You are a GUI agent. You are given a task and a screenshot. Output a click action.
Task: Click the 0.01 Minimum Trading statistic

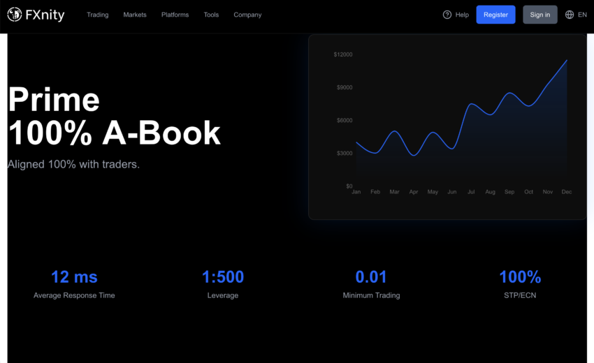point(371,277)
